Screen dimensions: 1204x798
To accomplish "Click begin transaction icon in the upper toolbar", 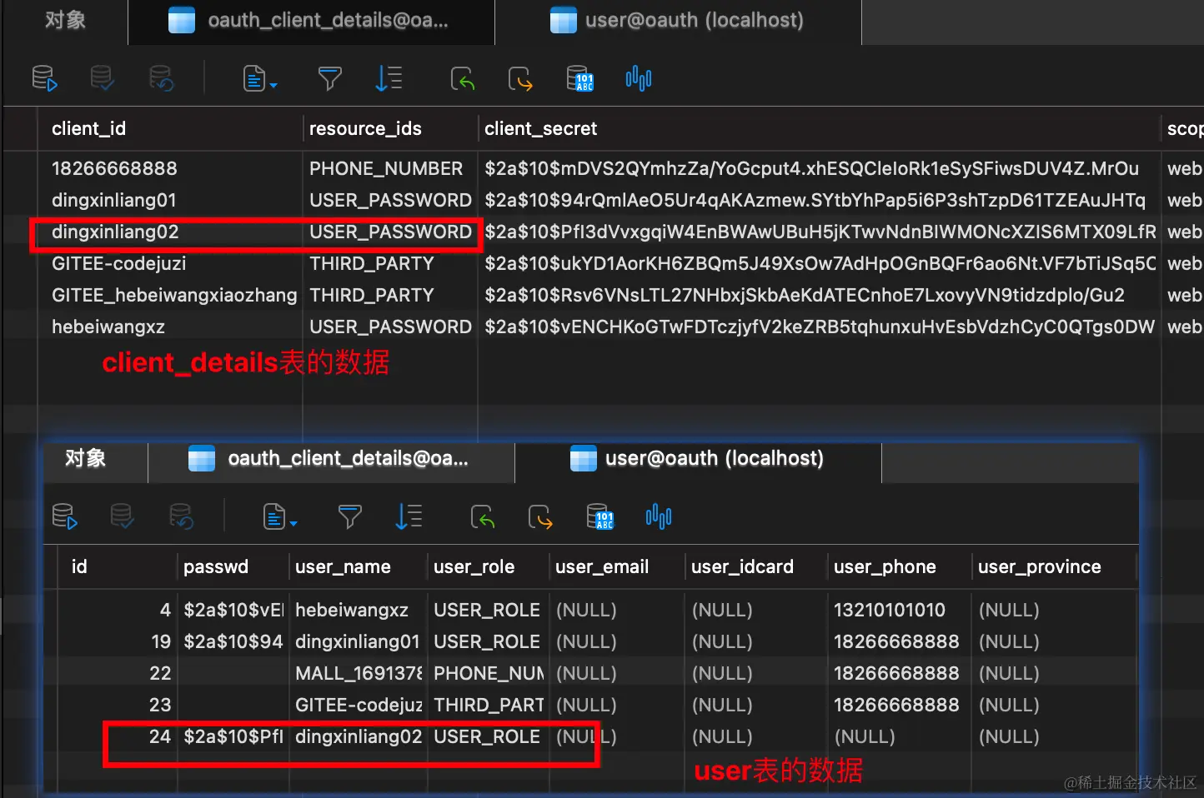I will [44, 78].
